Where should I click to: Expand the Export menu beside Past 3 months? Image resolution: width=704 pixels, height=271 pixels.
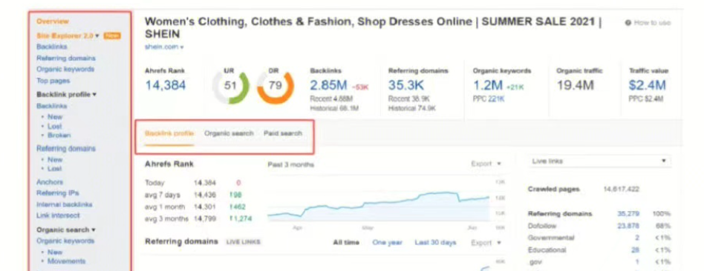pos(486,164)
